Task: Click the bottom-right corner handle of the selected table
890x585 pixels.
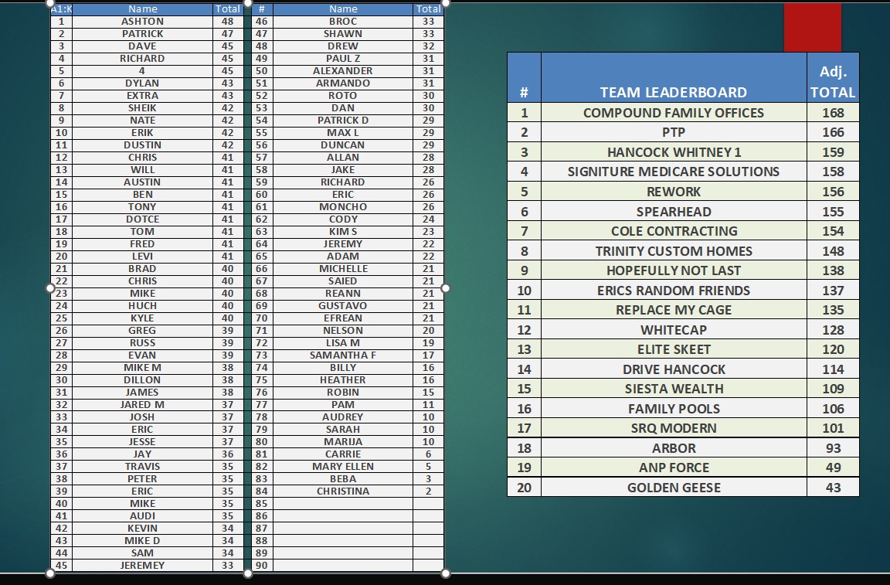Action: point(445,573)
